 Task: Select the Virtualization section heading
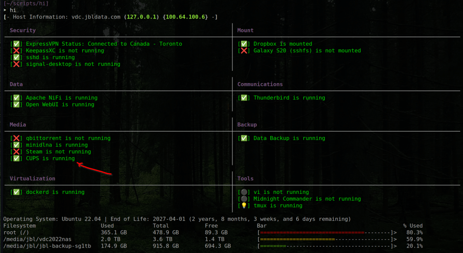coord(33,178)
